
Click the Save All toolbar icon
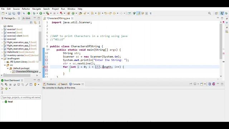coord(14,13)
